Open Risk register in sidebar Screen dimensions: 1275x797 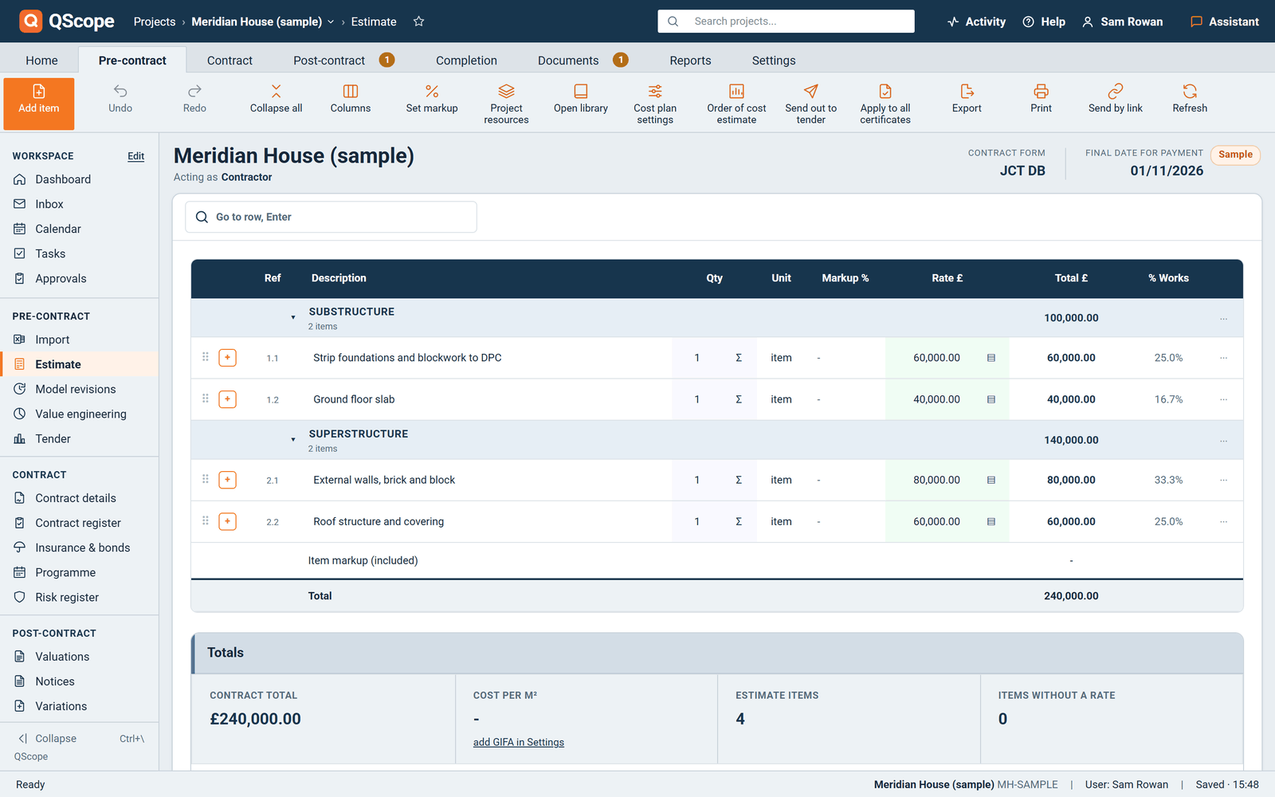[80, 597]
